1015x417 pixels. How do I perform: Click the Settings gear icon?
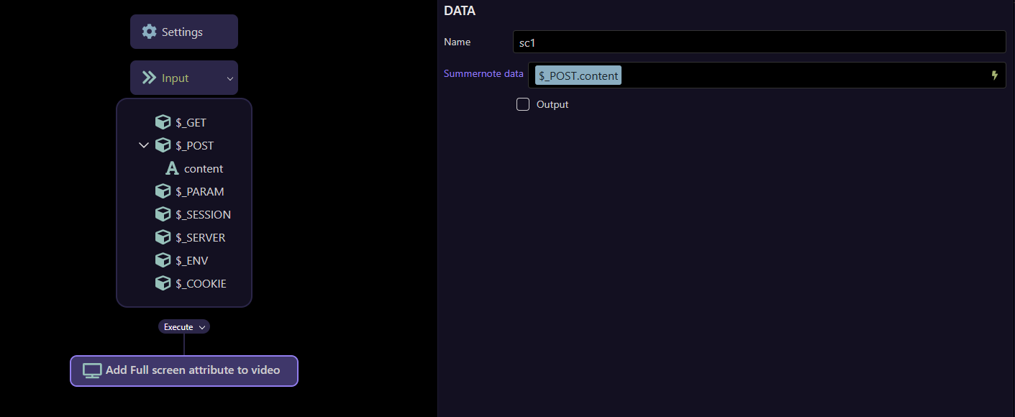click(x=149, y=32)
